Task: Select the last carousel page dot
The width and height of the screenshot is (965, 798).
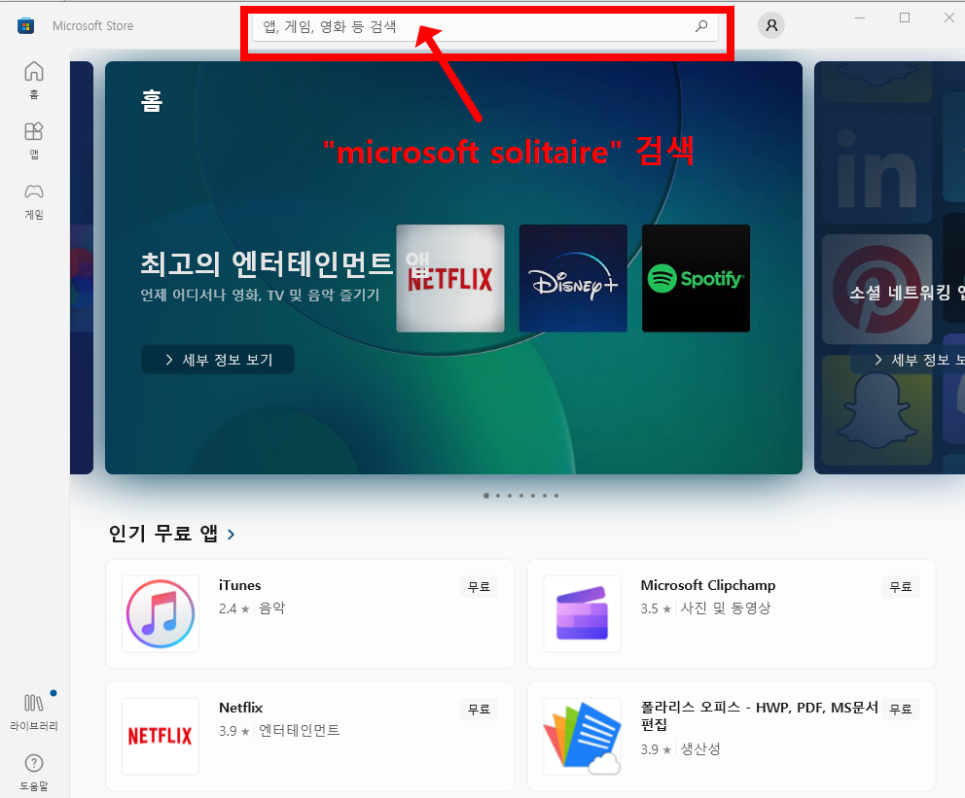Action: (x=556, y=496)
